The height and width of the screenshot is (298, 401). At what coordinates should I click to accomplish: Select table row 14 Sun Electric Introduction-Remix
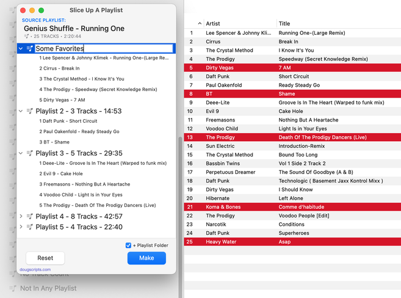coord(292,146)
